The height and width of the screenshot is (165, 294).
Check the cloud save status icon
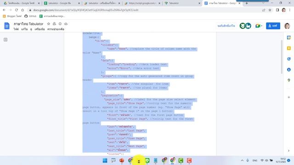tap(66, 24)
